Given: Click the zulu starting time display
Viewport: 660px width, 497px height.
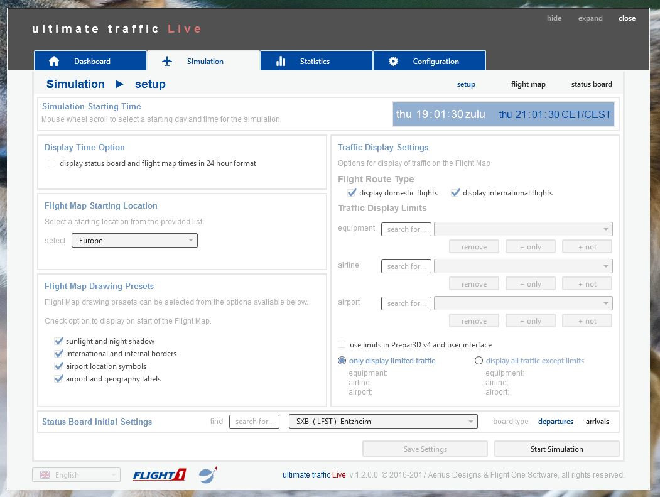Looking at the screenshot, I should 440,114.
